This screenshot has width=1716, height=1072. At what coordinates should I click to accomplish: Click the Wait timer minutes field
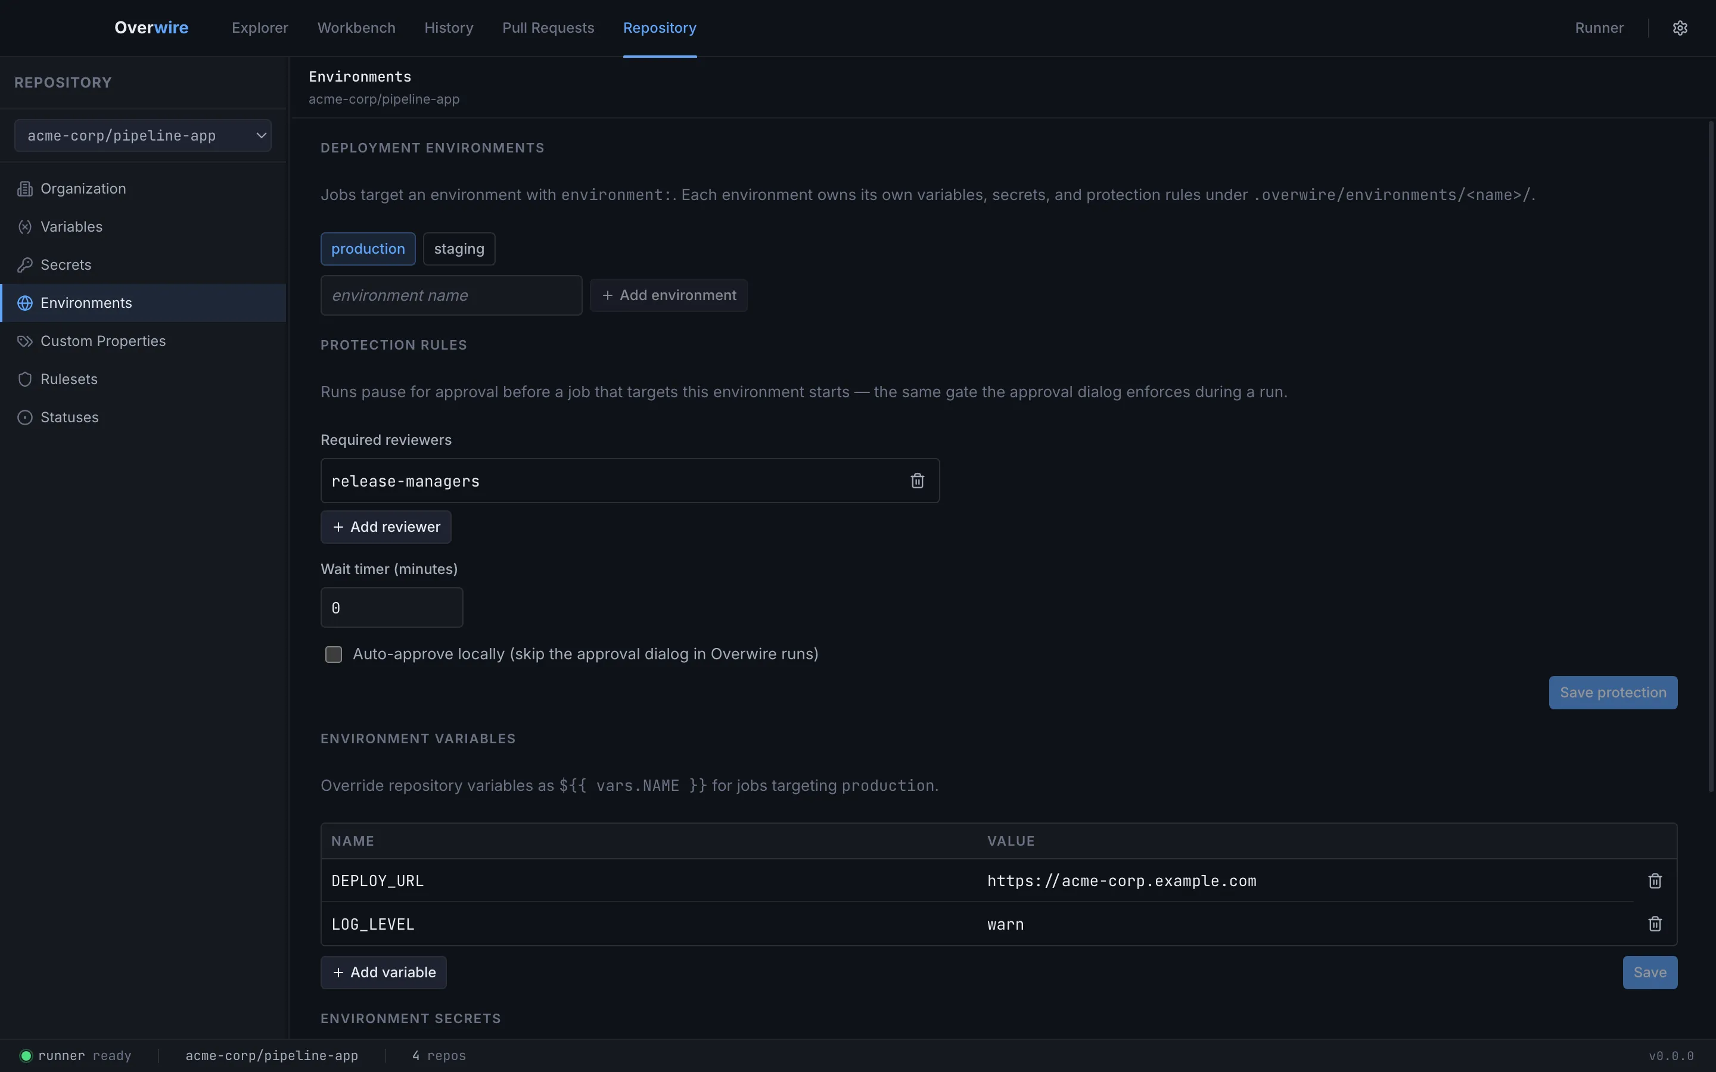click(391, 607)
